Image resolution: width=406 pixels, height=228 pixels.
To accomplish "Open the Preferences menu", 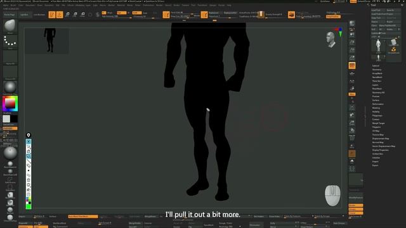I will pos(148,5).
